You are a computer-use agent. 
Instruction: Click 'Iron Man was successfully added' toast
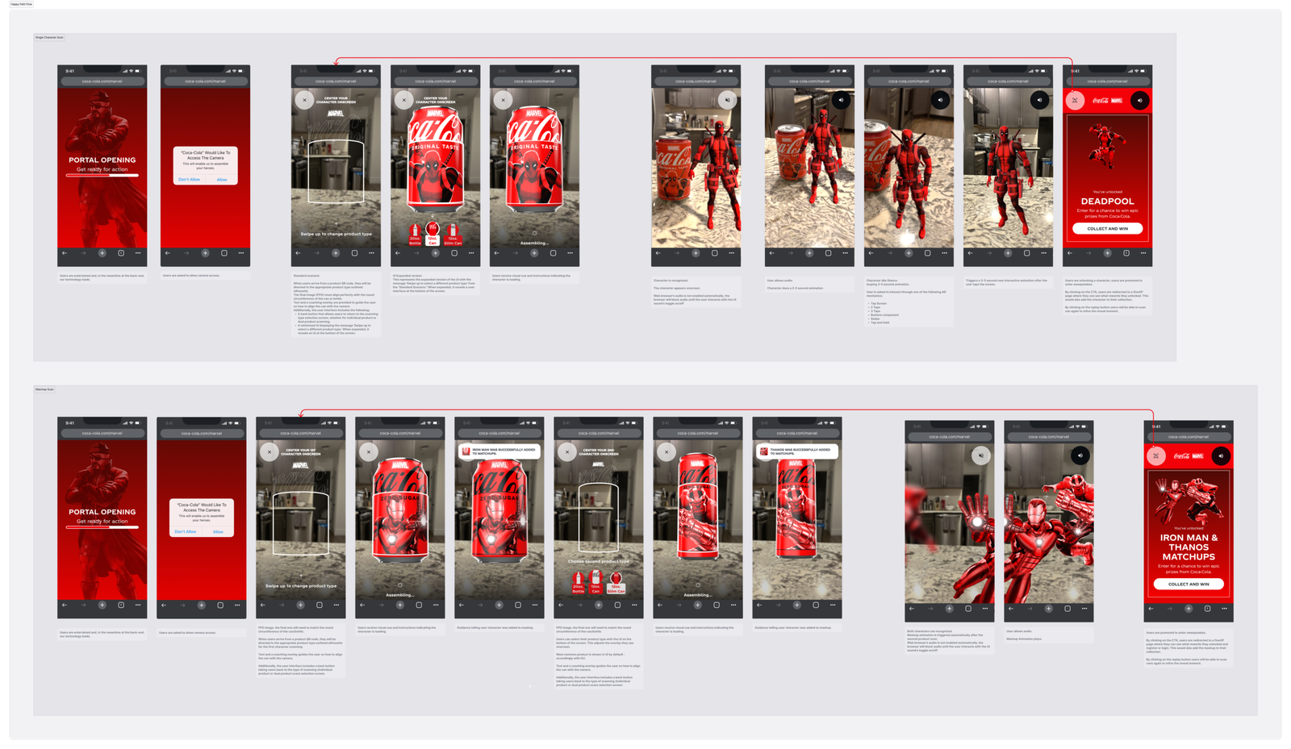click(499, 452)
